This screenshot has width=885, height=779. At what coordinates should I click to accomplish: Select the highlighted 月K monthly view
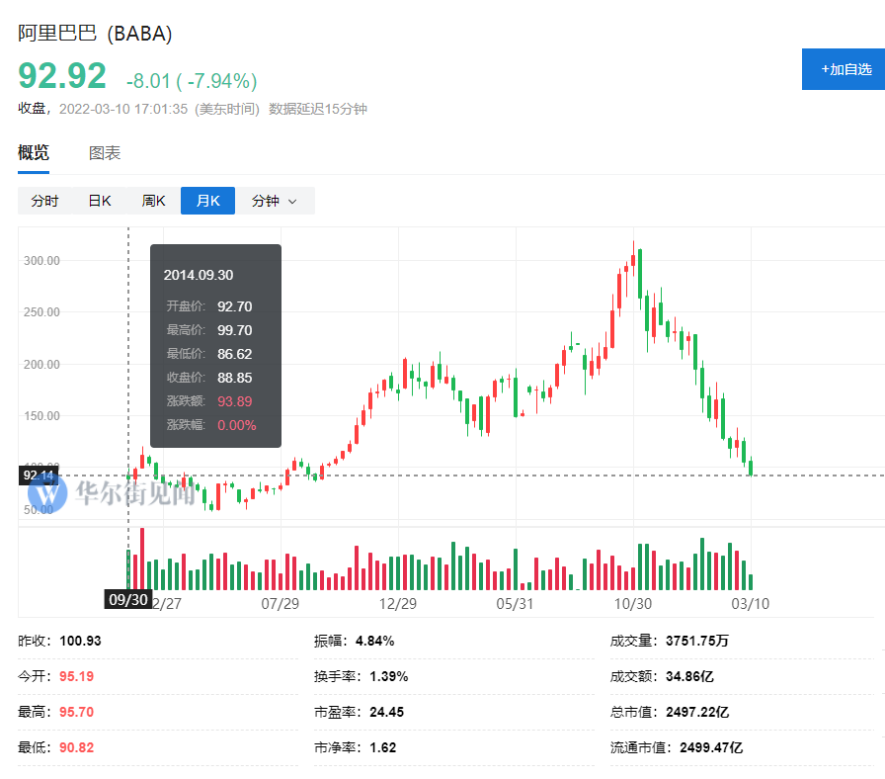(207, 201)
